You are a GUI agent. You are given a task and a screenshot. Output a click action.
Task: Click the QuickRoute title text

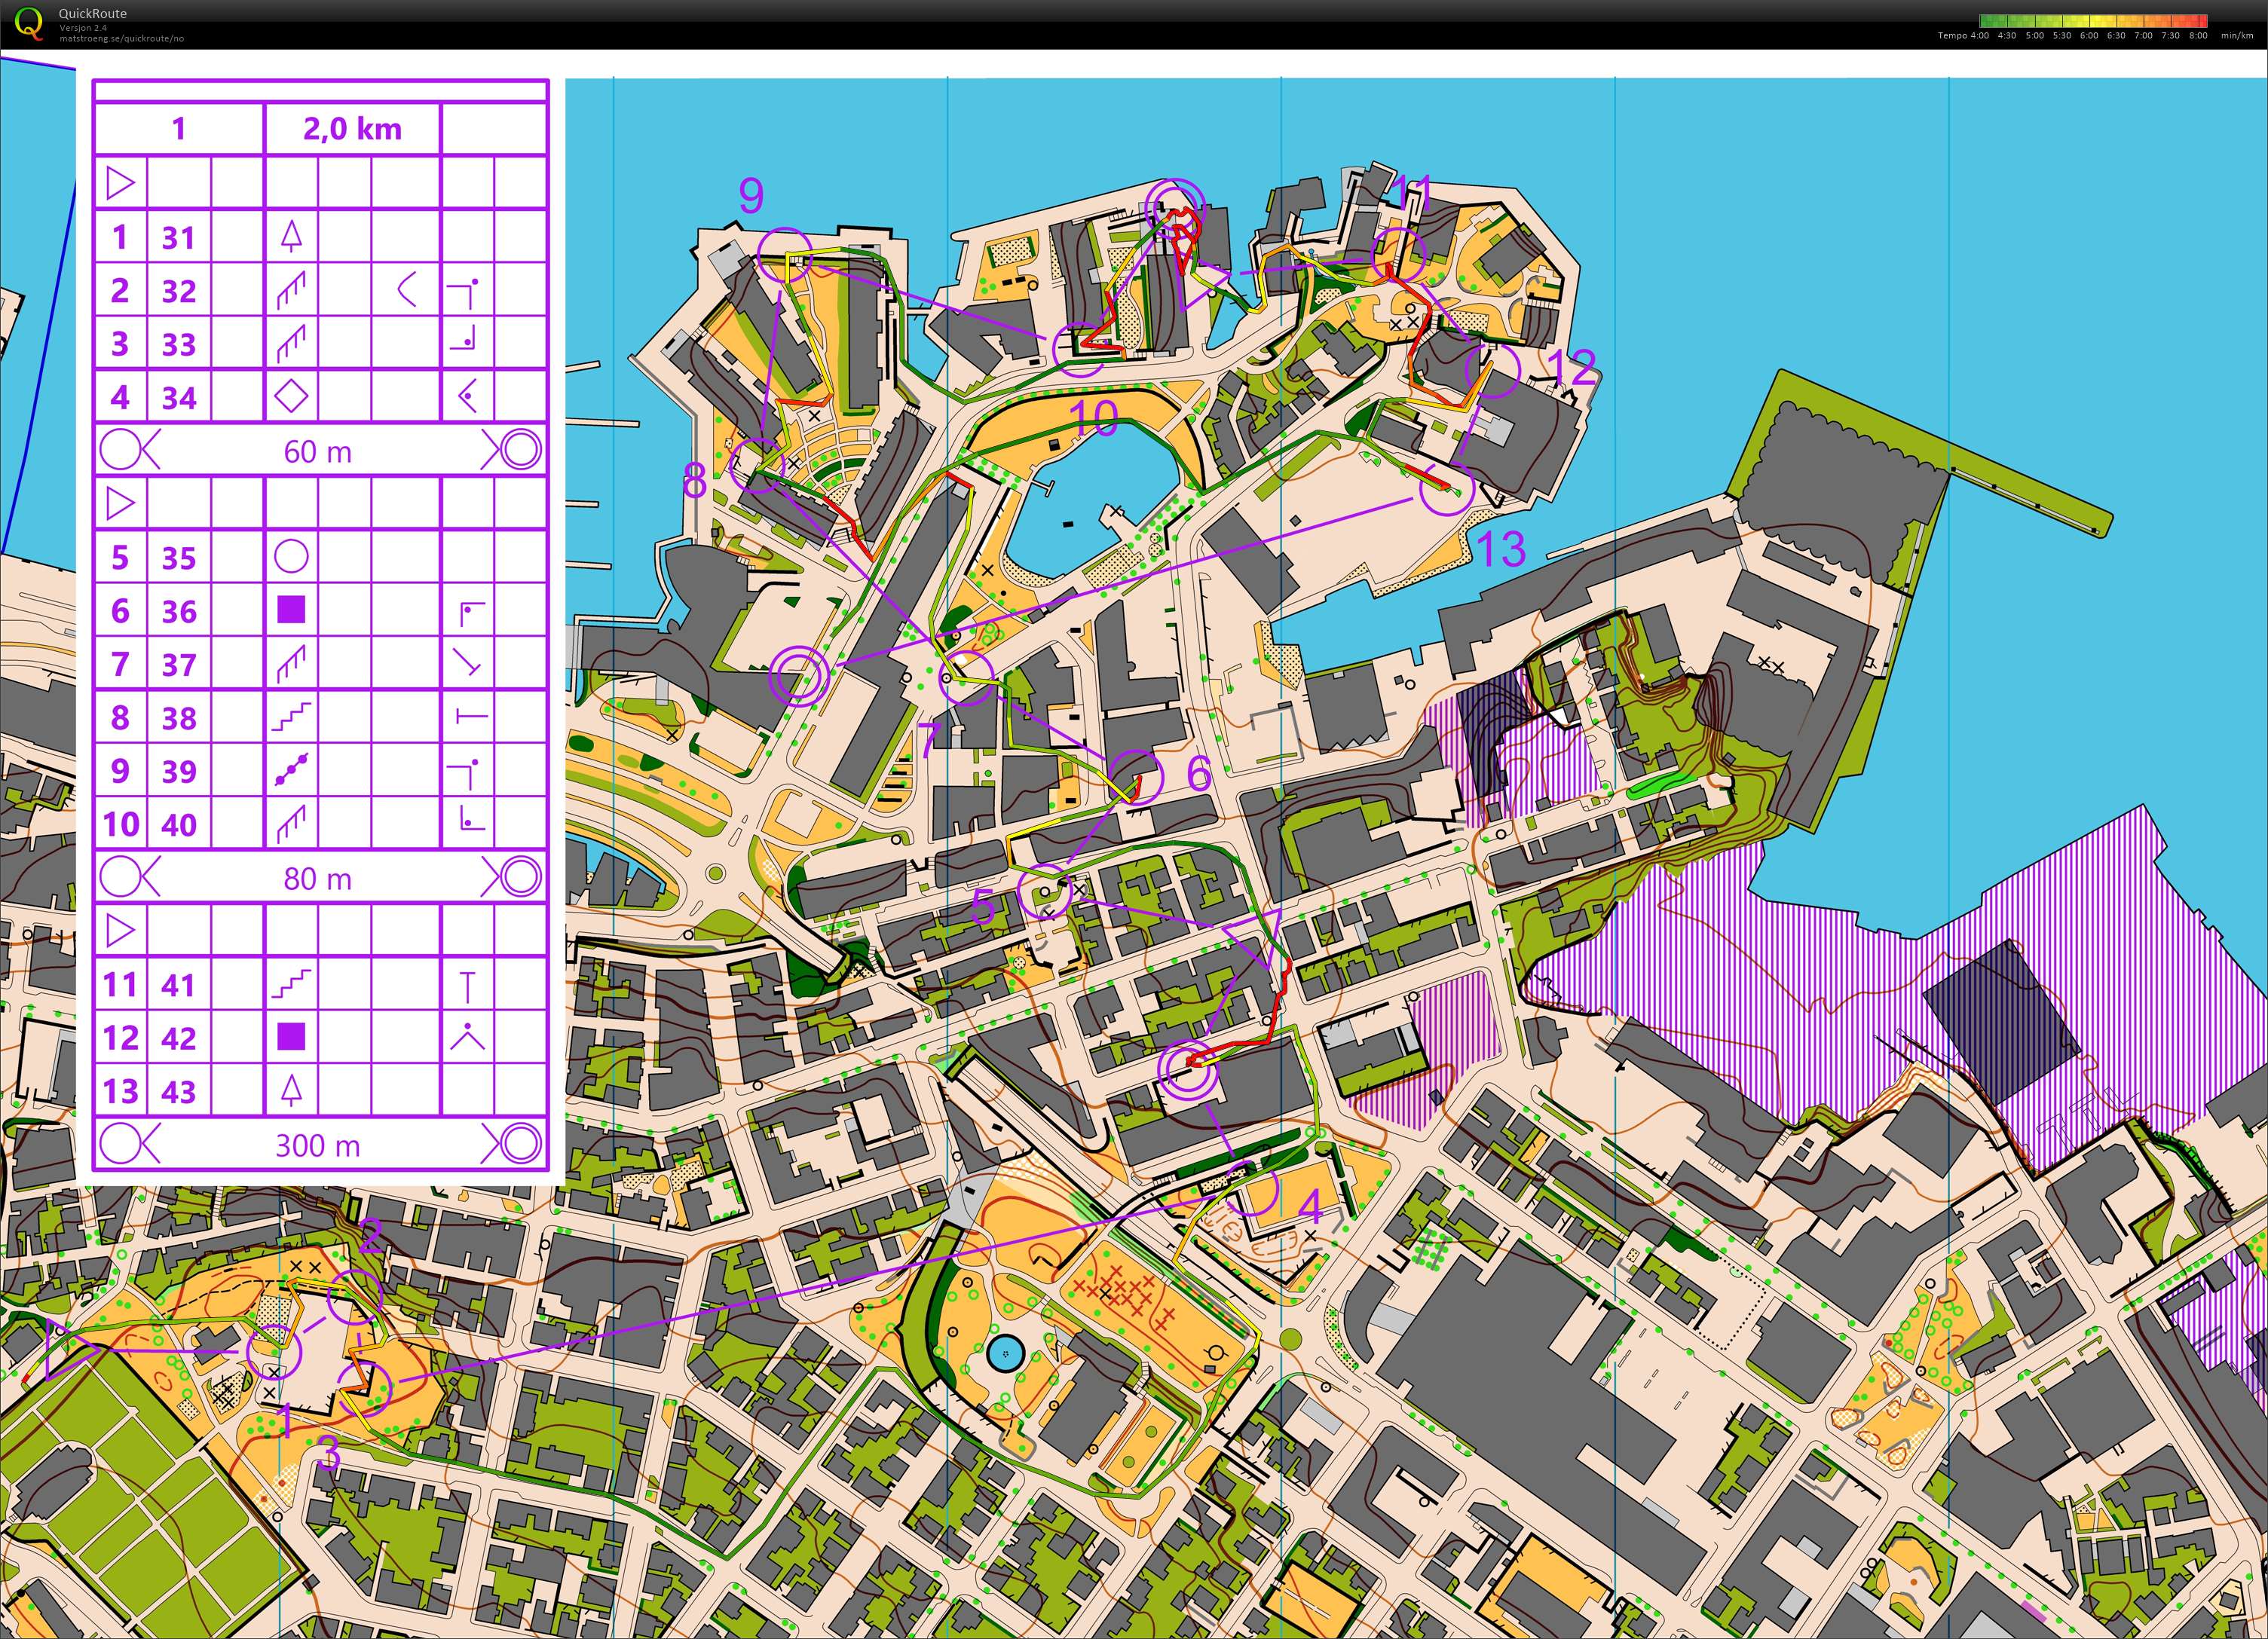pos(92,13)
